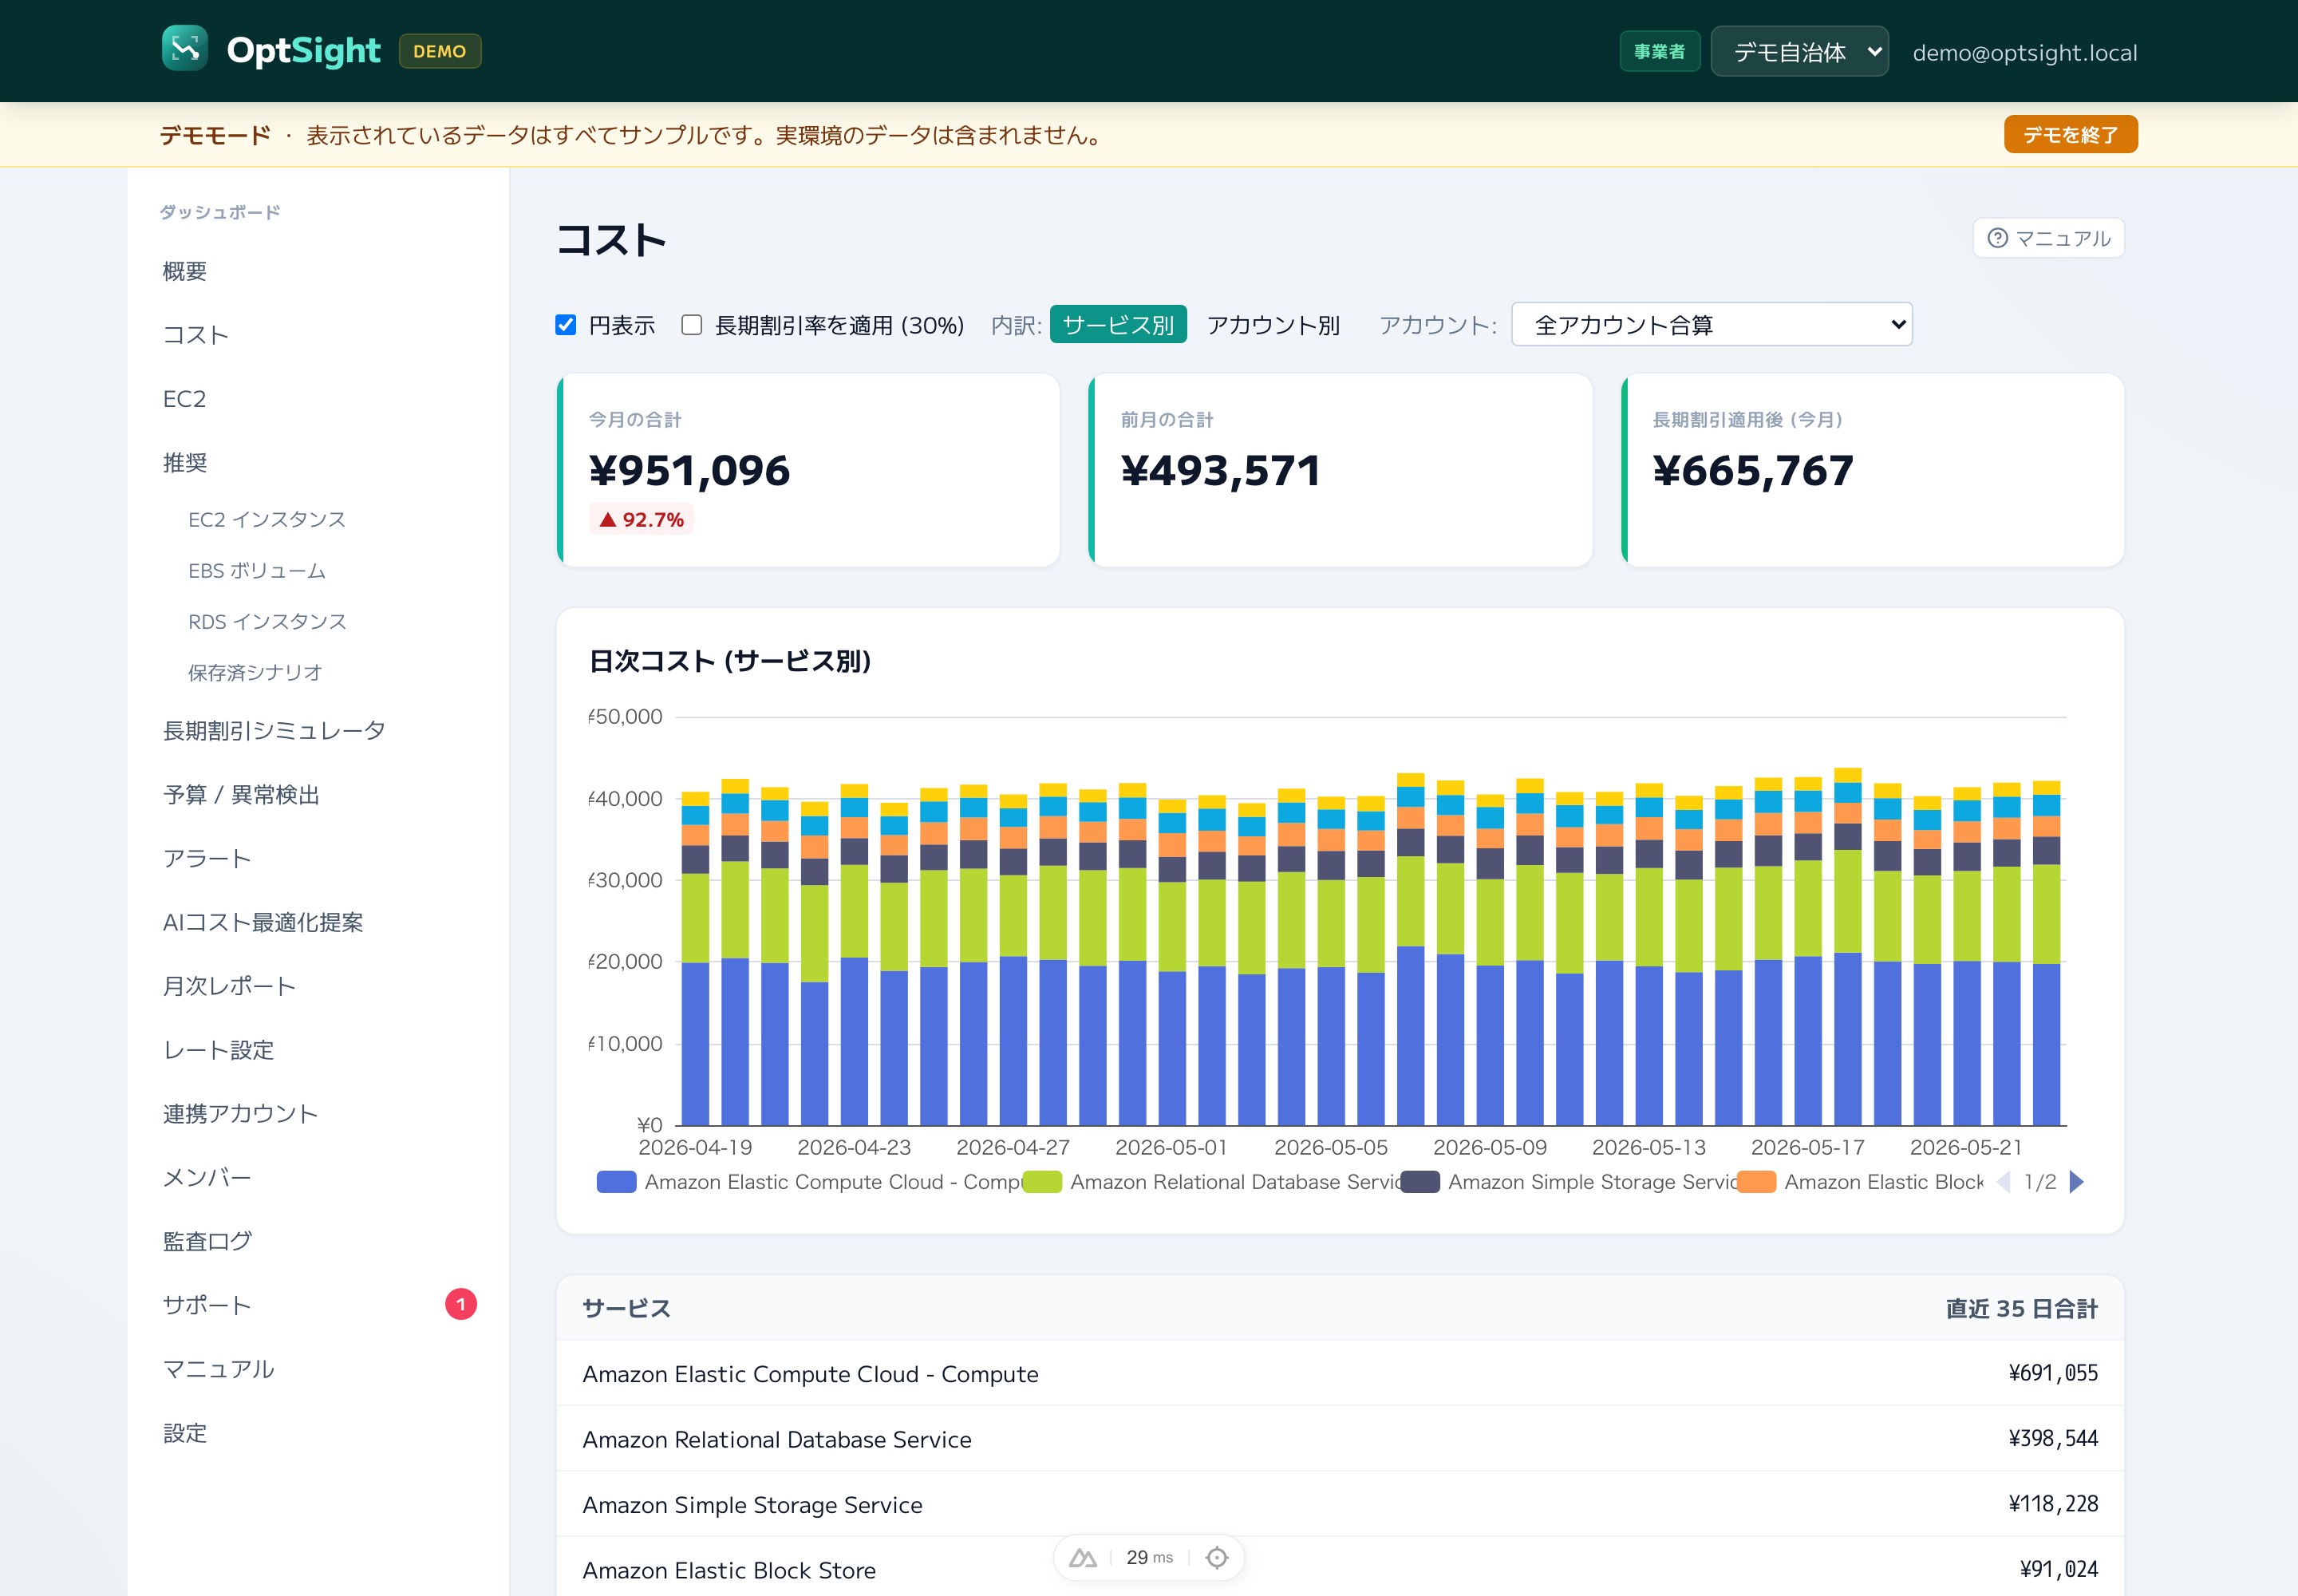Open 設定 in the sidebar
The height and width of the screenshot is (1596, 2298).
(x=185, y=1433)
